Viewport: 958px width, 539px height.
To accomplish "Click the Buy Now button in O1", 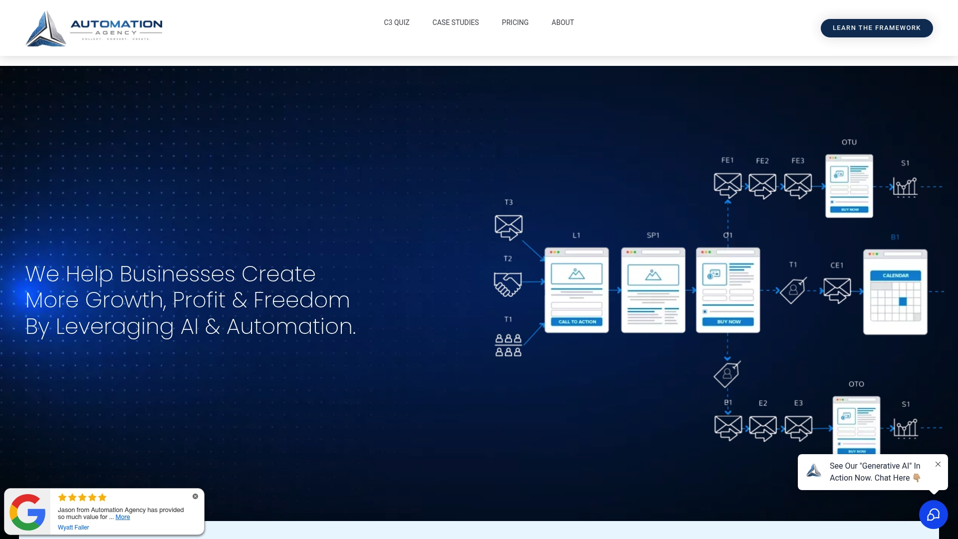I will pos(728,322).
